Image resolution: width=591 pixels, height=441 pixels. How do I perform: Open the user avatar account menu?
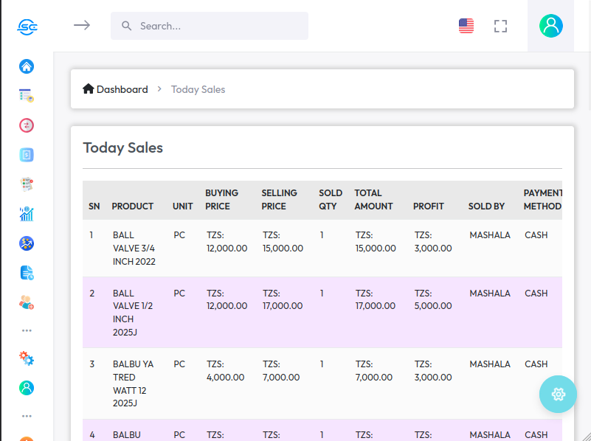[x=550, y=26]
